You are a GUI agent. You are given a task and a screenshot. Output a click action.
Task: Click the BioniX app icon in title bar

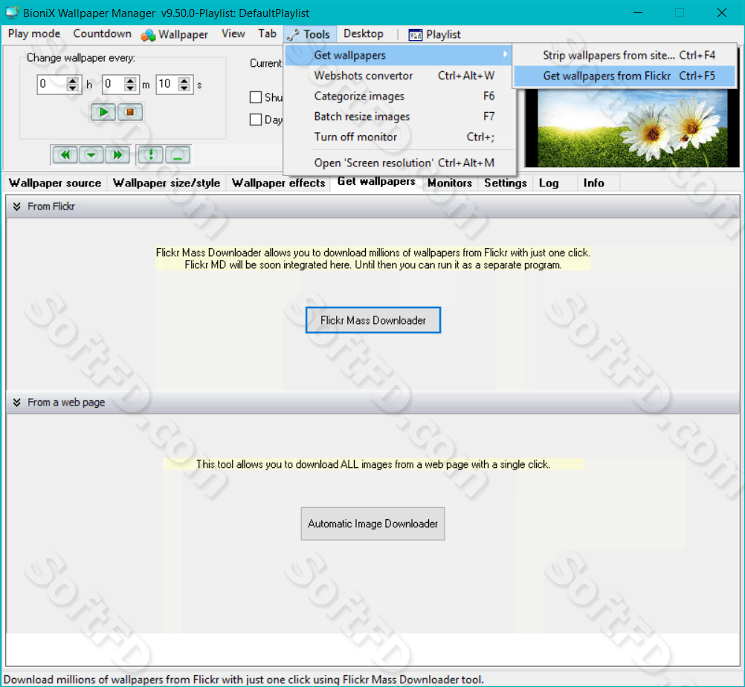coord(11,13)
